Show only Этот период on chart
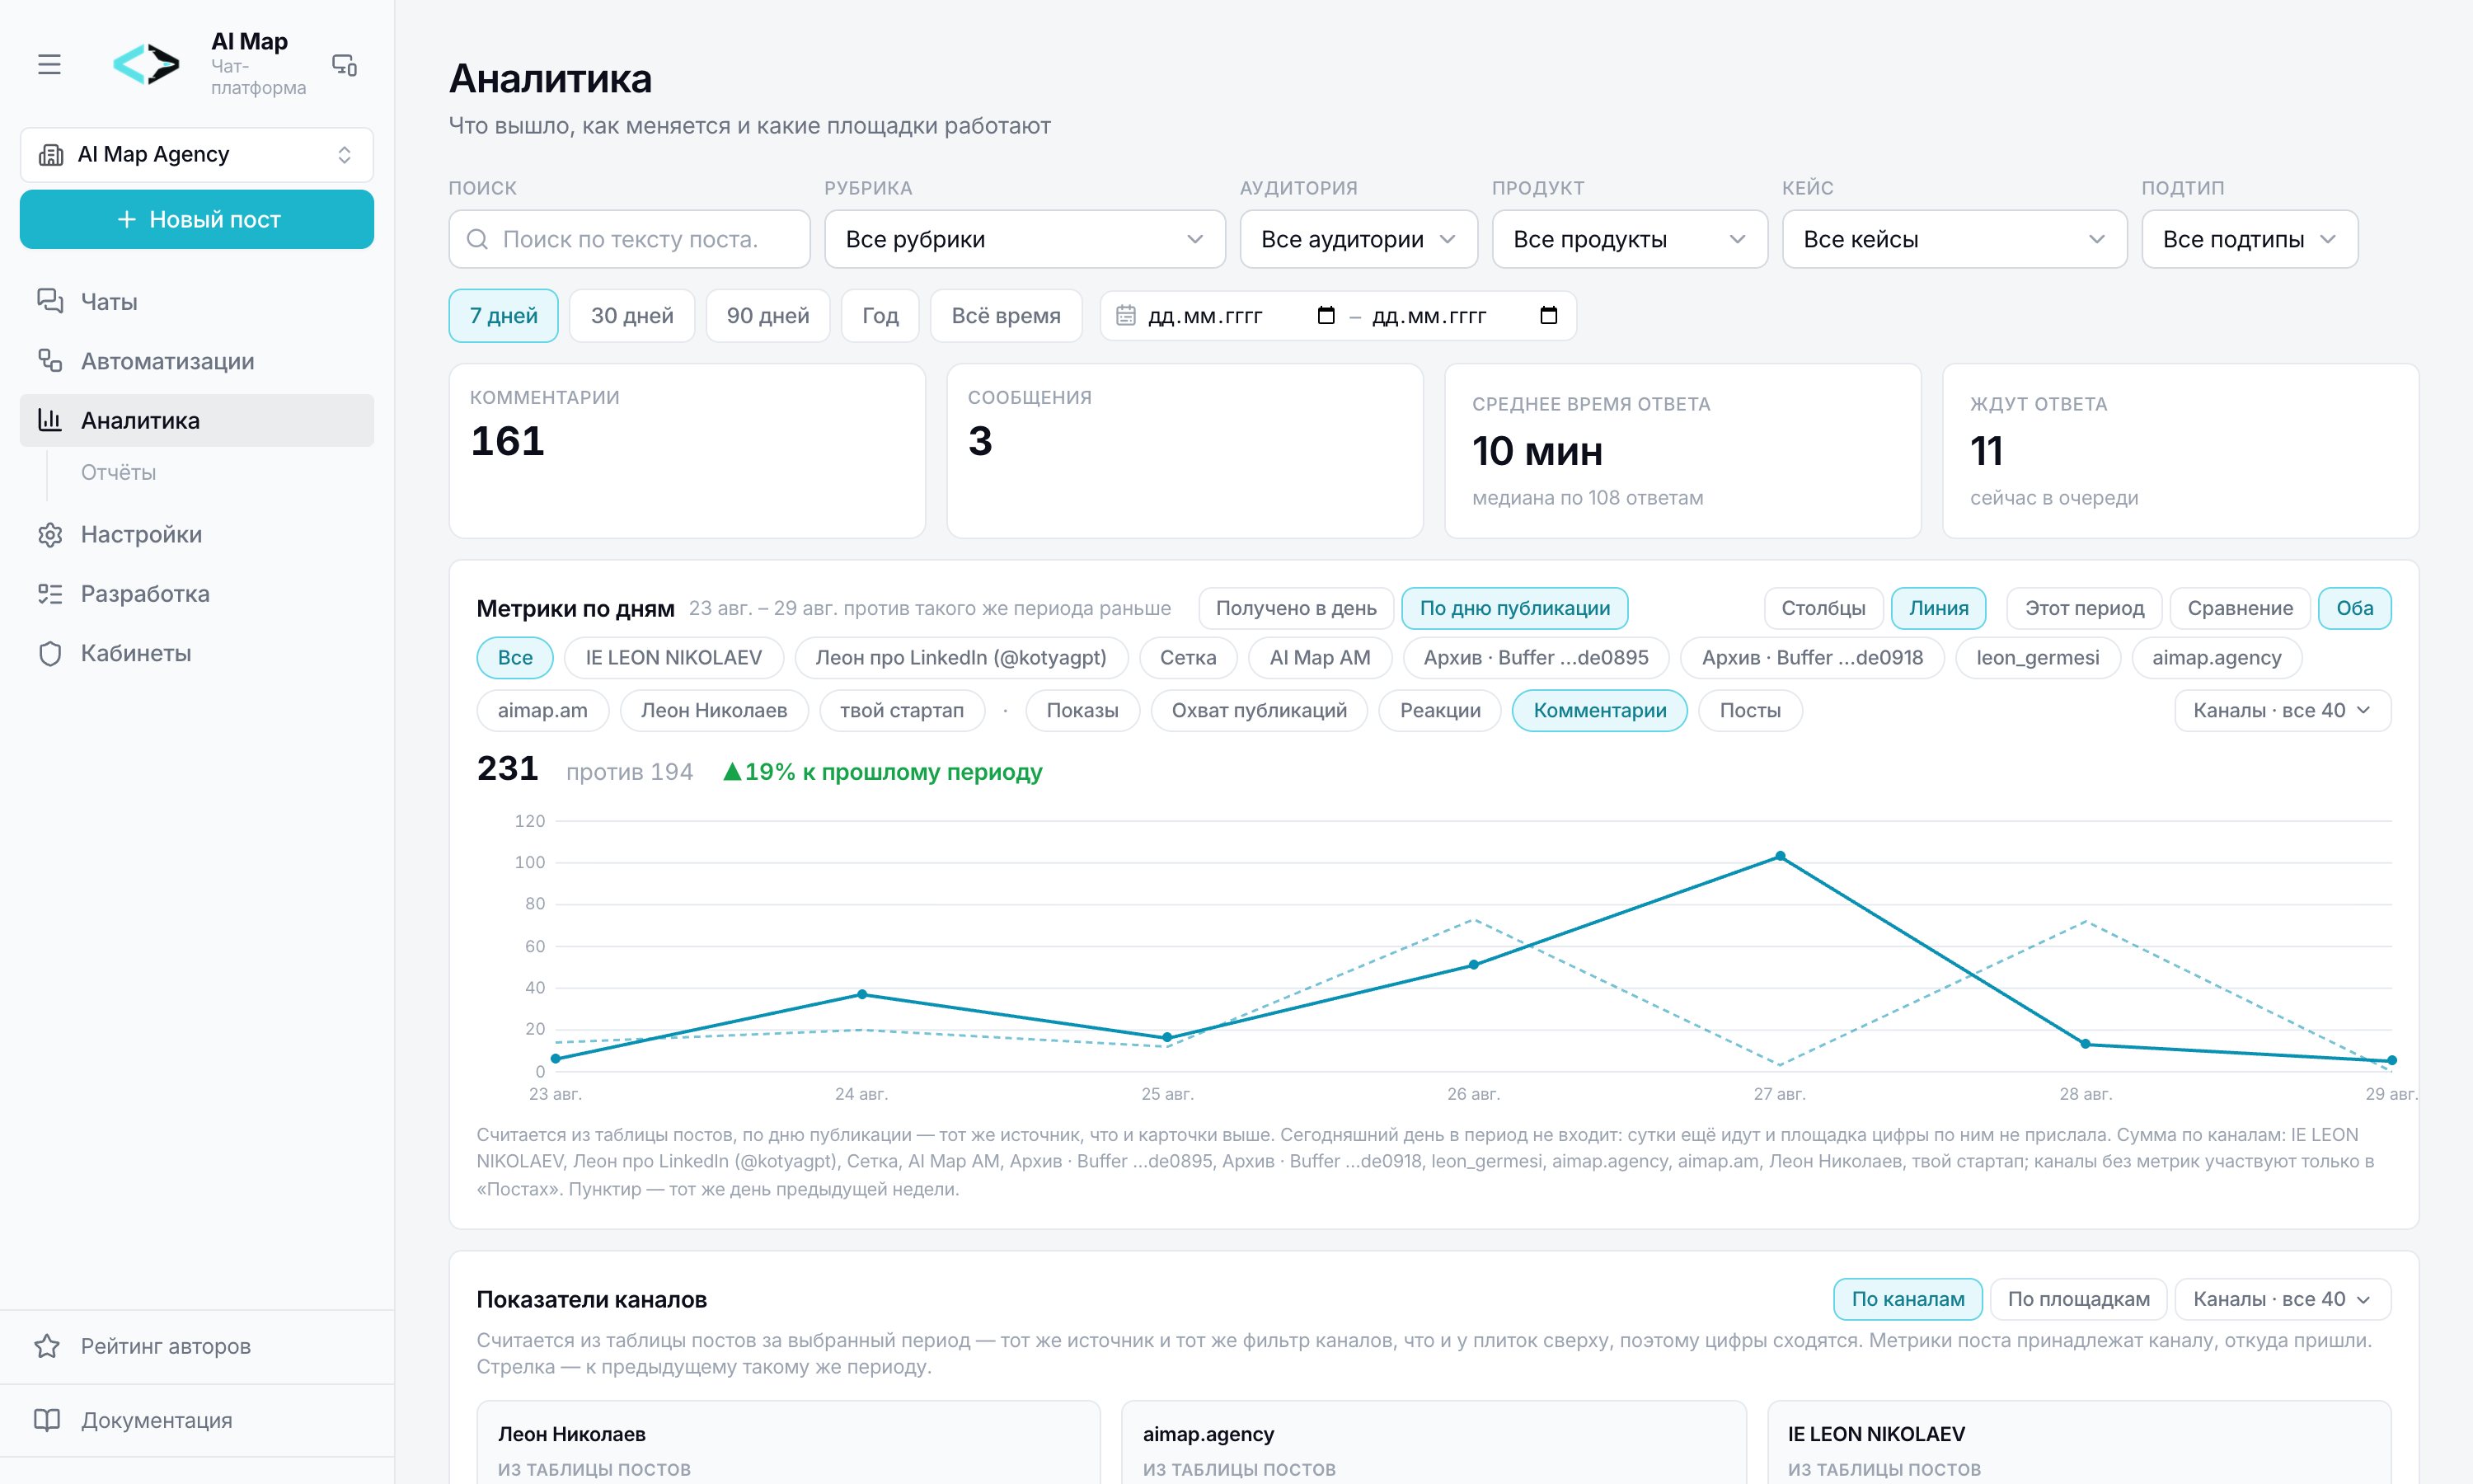The image size is (2473, 1484). pos(2084,608)
